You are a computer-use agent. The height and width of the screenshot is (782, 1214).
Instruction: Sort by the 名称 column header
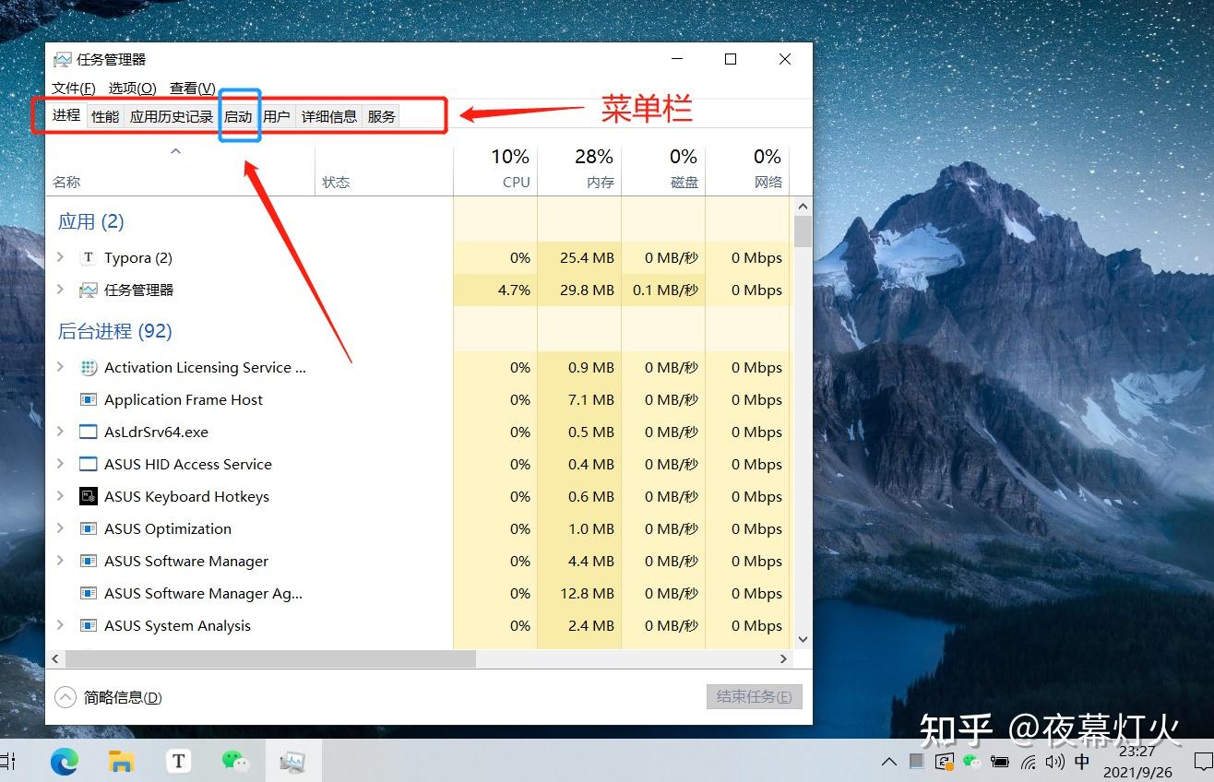181,171
